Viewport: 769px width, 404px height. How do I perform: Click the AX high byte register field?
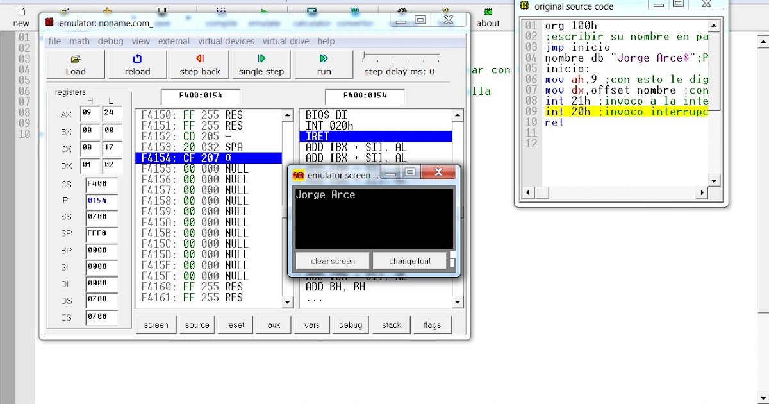90,114
